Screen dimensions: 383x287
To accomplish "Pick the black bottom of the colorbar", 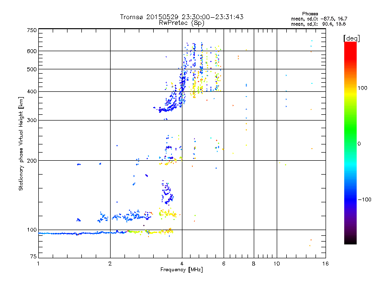I will (350, 242).
